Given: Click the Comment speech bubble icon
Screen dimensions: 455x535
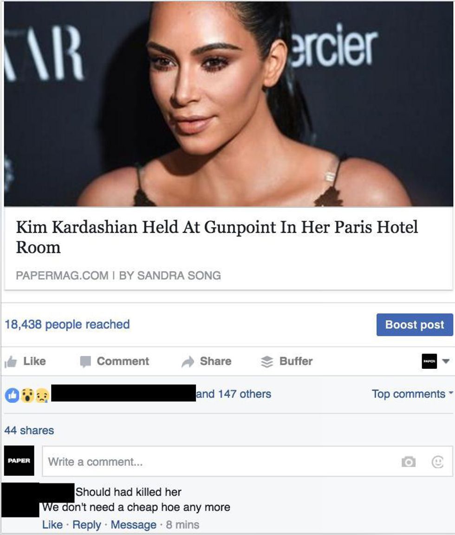Looking at the screenshot, I should [85, 361].
